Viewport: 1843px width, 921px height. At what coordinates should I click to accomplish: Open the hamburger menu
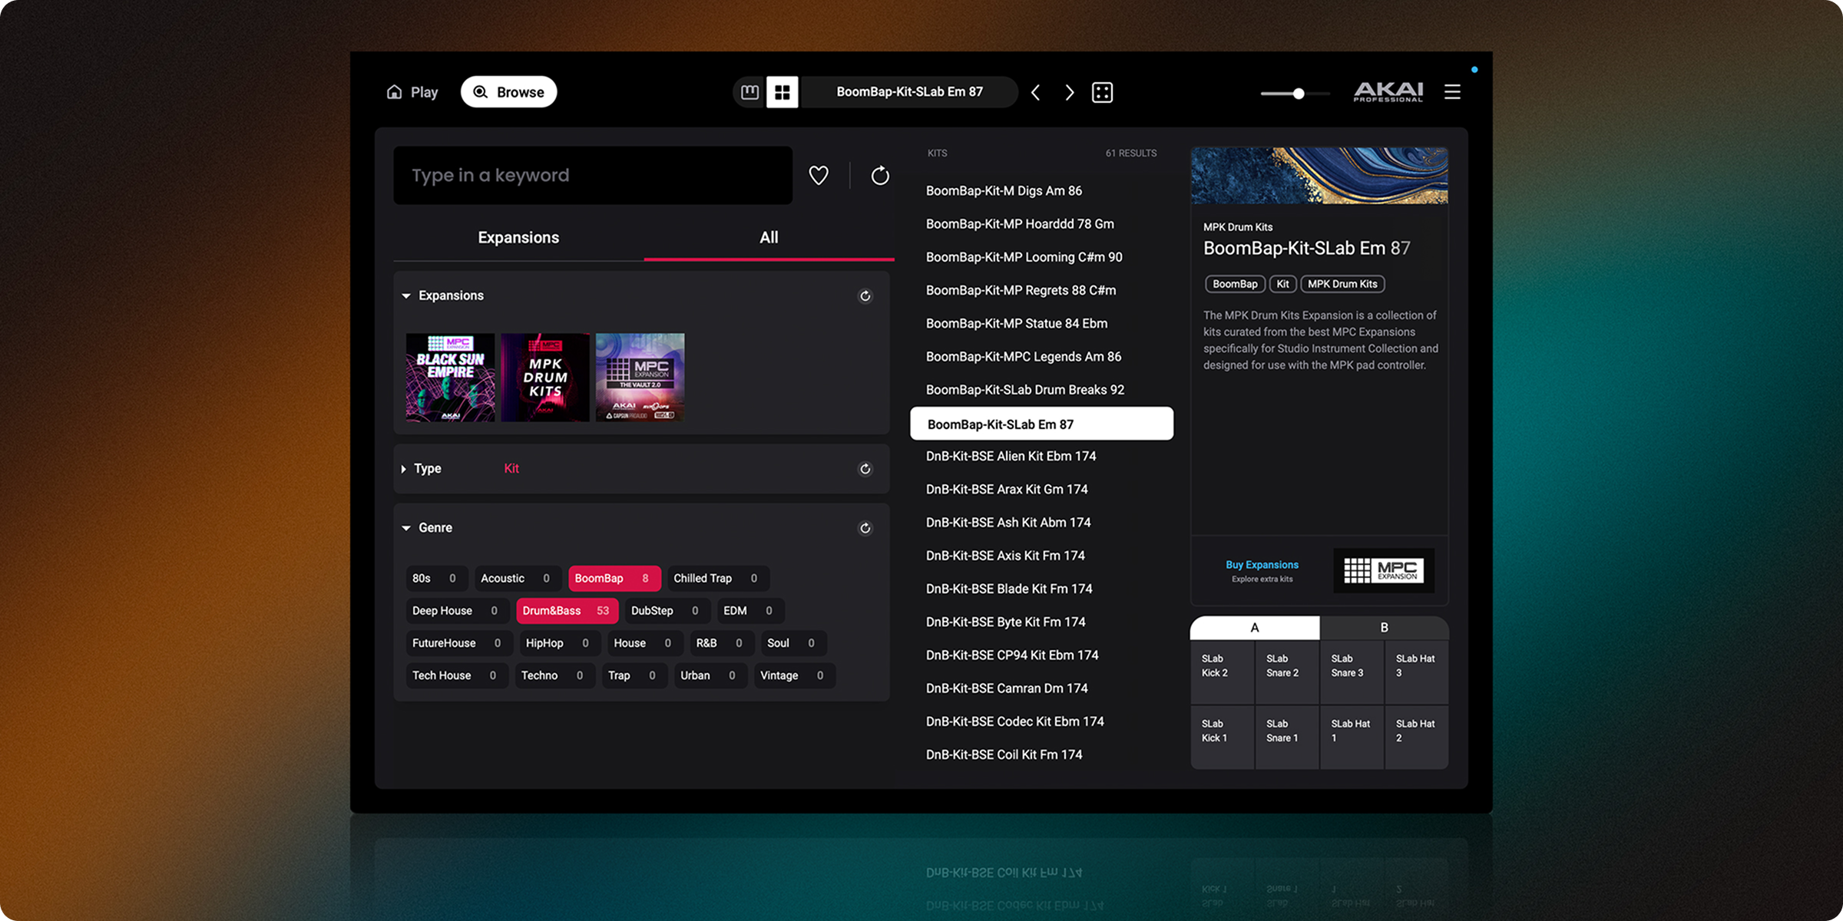coord(1452,92)
